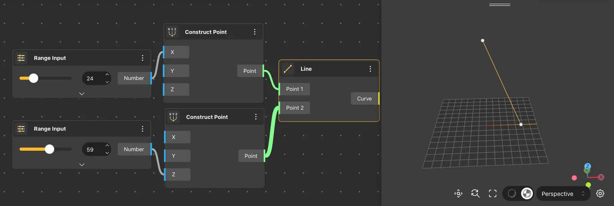Click the Point 2 input on Line

click(x=295, y=108)
